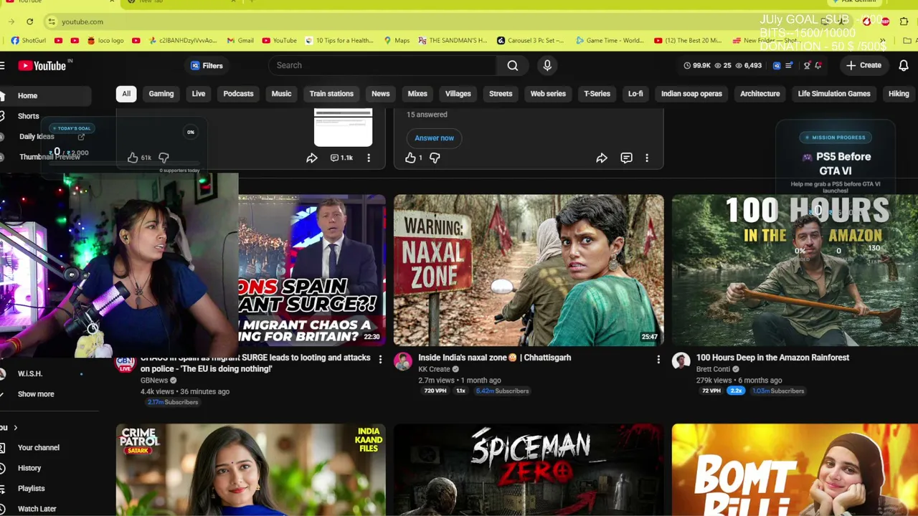Select the Indian soap operas chip
918x516 pixels.
pyautogui.click(x=691, y=94)
